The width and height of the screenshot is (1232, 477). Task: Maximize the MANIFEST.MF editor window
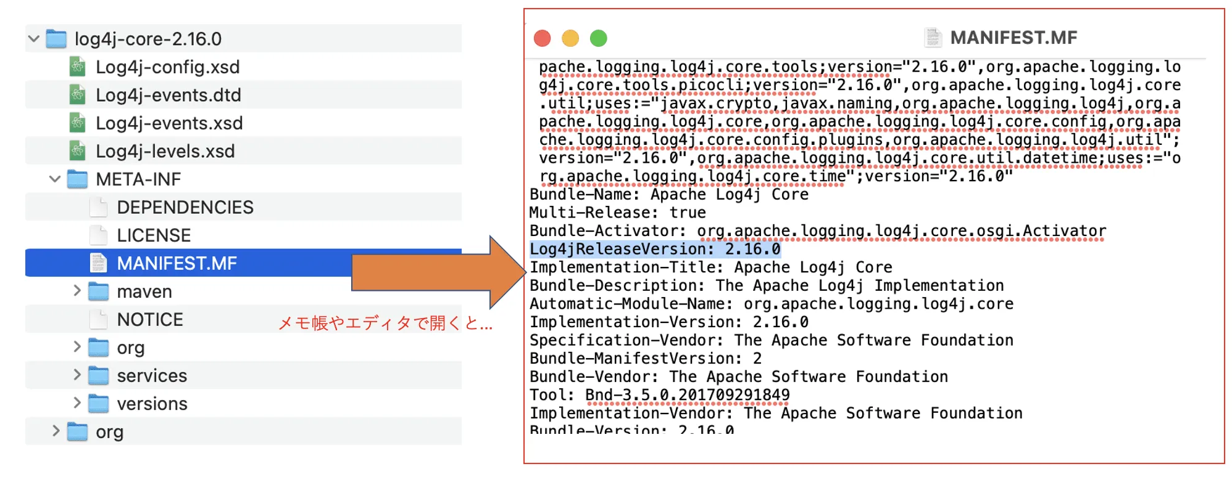599,38
